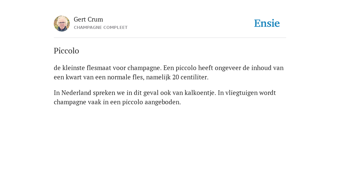The width and height of the screenshot is (340, 170).
Task: Click the word 'kalkoentje'
Action: pos(200,93)
